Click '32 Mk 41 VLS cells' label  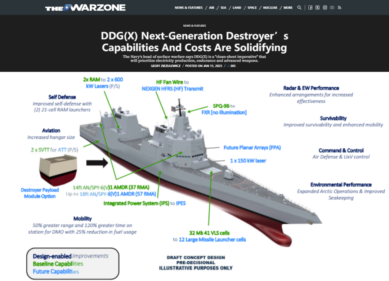click(209, 233)
